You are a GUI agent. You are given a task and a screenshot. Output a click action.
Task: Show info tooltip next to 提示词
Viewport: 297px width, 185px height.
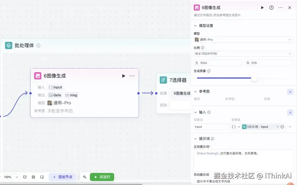click(x=213, y=139)
